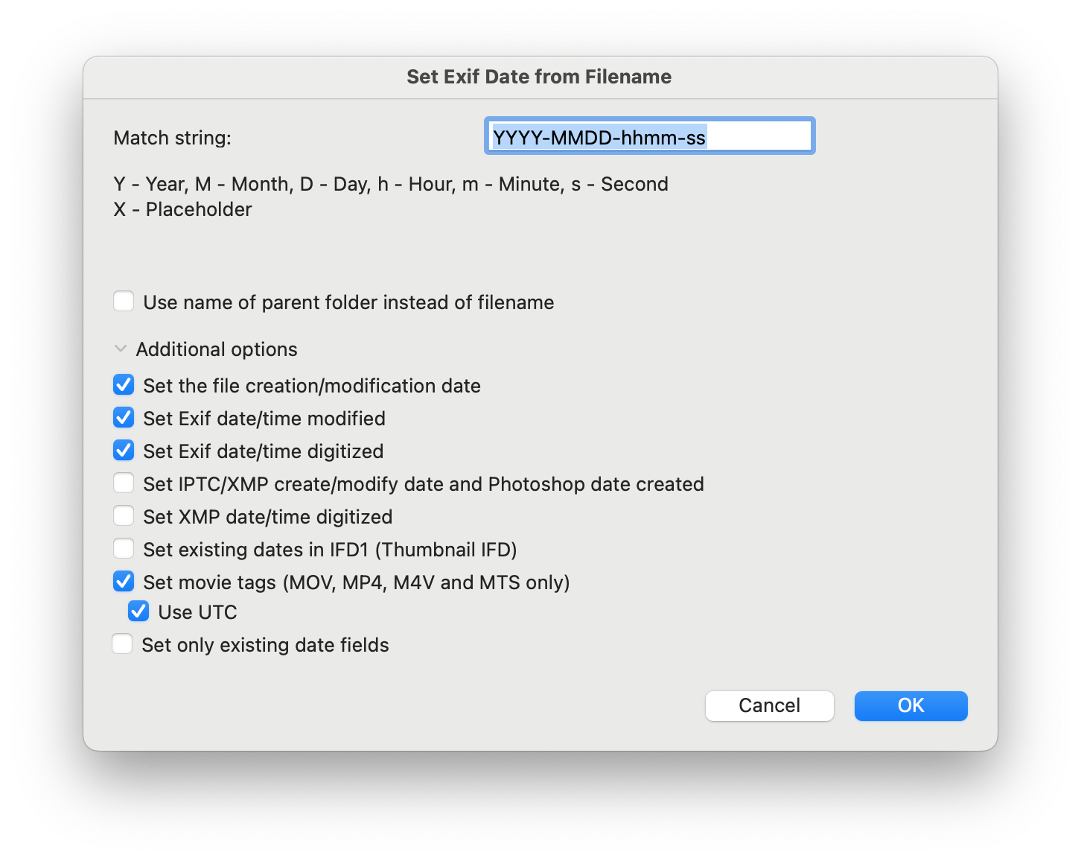Uncheck Set Exif date/time modified

pos(124,418)
